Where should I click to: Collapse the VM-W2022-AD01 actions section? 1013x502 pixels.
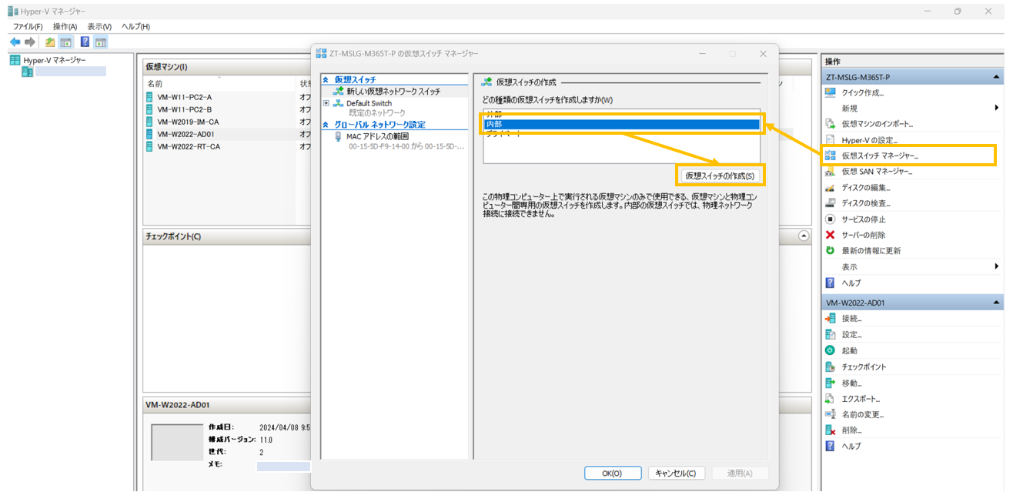coord(996,303)
